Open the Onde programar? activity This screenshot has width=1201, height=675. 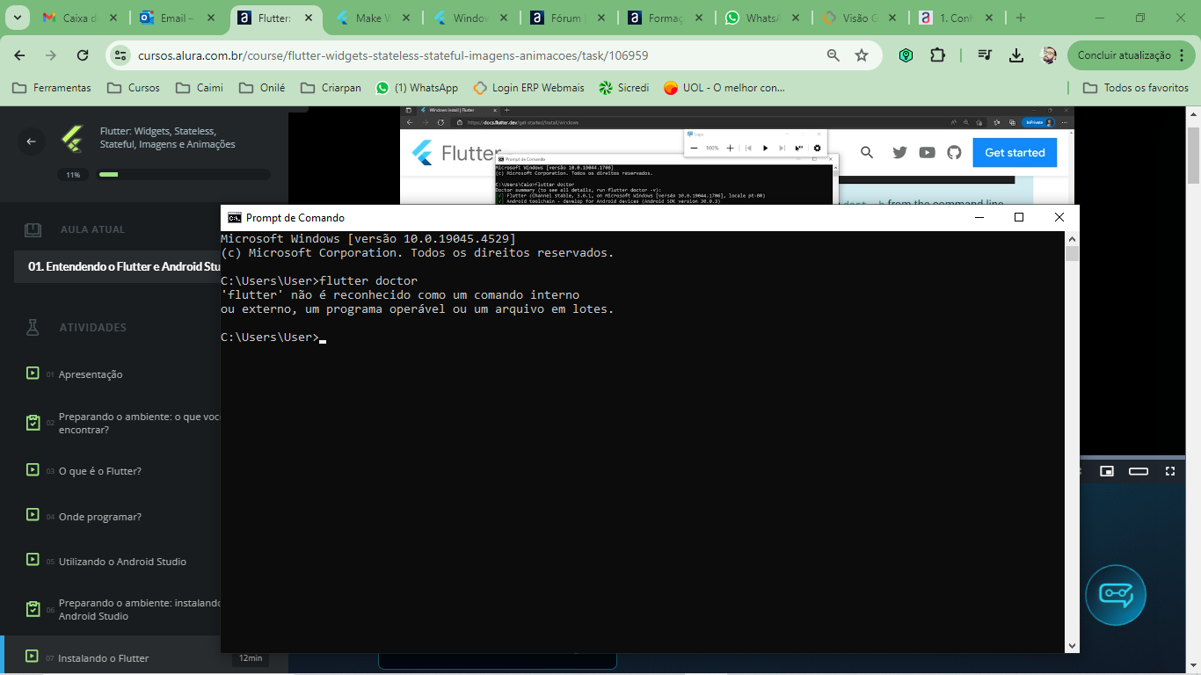pos(99,517)
